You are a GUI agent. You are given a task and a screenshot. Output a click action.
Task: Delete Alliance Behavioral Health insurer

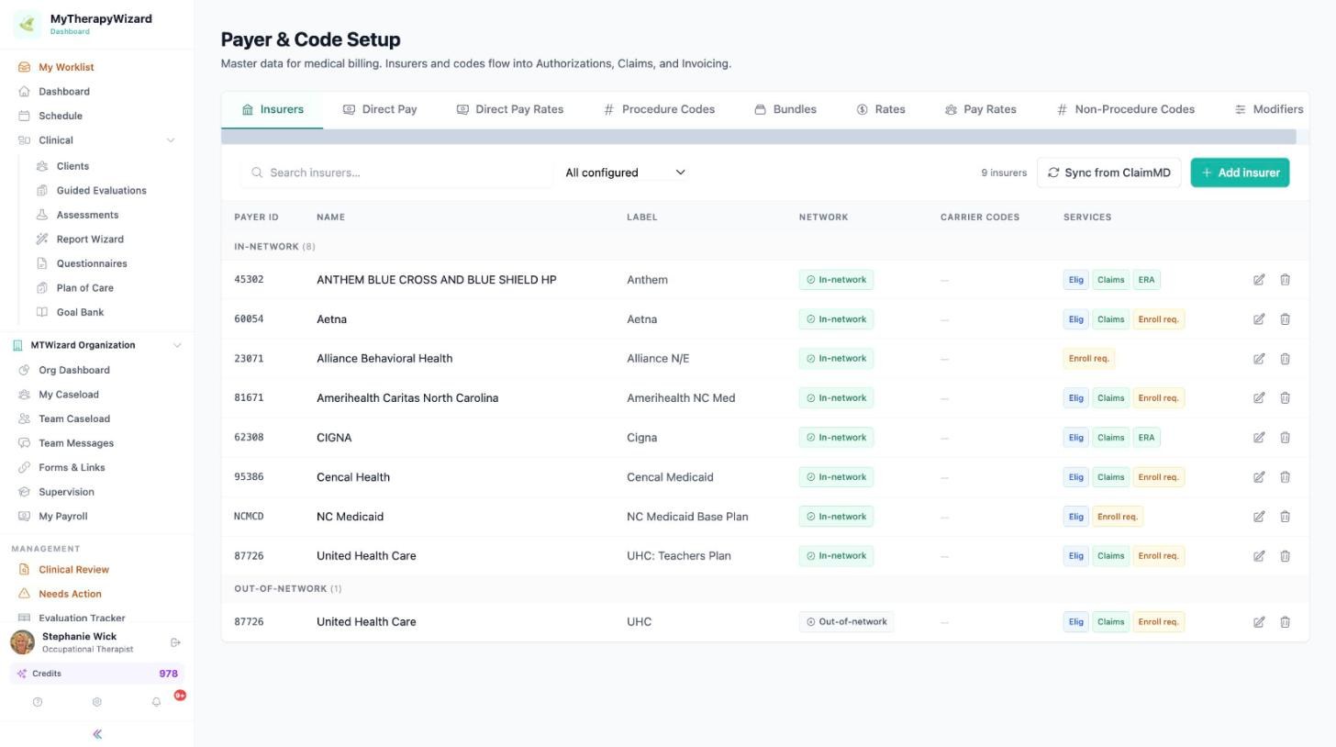click(x=1285, y=359)
